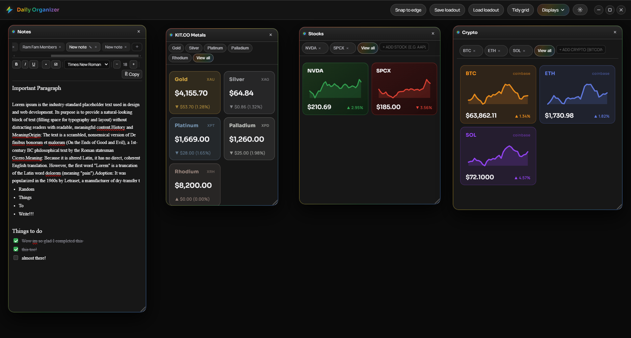The height and width of the screenshot is (338, 631).
Task: Toggle the Palladium metal filter
Action: [240, 48]
